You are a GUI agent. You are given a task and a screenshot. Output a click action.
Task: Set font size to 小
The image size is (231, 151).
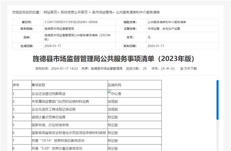click(x=172, y=69)
